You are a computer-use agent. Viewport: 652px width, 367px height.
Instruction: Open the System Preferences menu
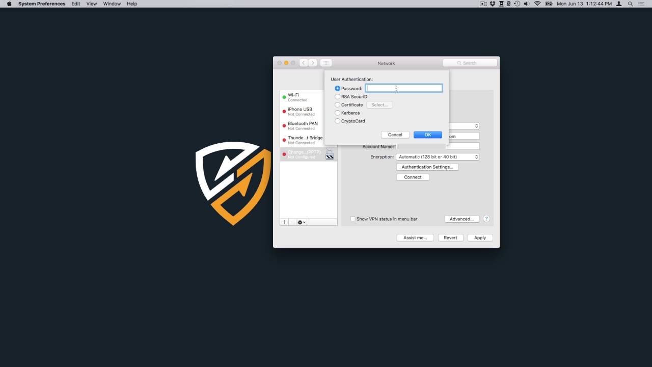tap(42, 4)
